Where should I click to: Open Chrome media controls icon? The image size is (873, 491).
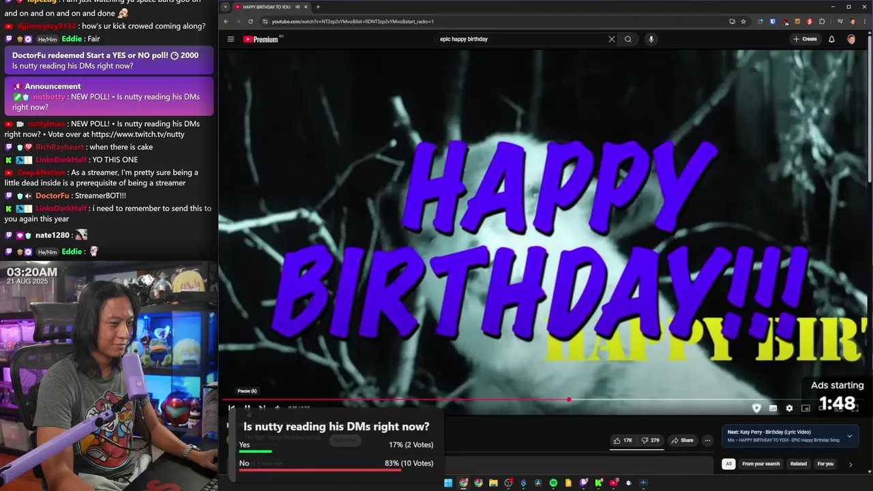840,21
